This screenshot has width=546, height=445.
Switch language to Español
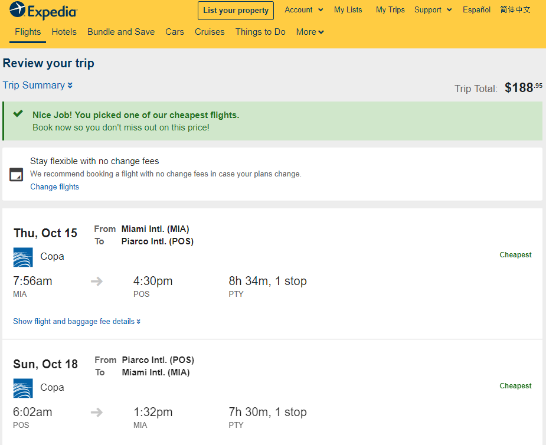(476, 10)
